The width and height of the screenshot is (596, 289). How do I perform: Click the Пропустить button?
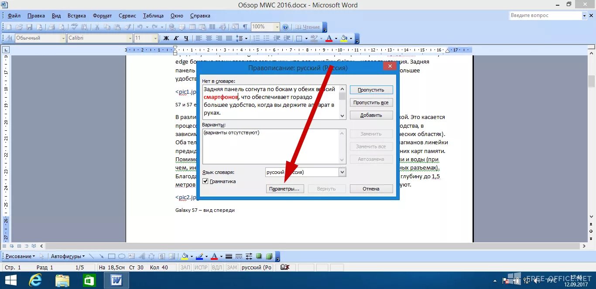(x=371, y=90)
